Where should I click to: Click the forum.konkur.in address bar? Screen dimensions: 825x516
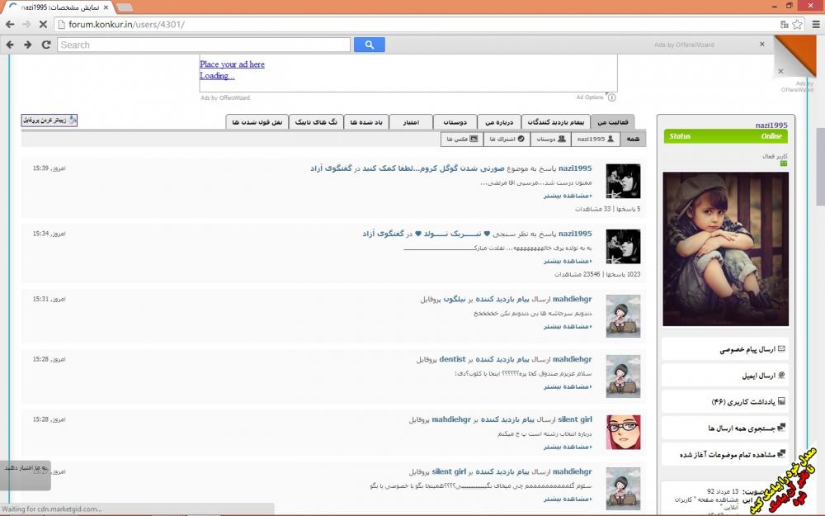click(x=416, y=24)
